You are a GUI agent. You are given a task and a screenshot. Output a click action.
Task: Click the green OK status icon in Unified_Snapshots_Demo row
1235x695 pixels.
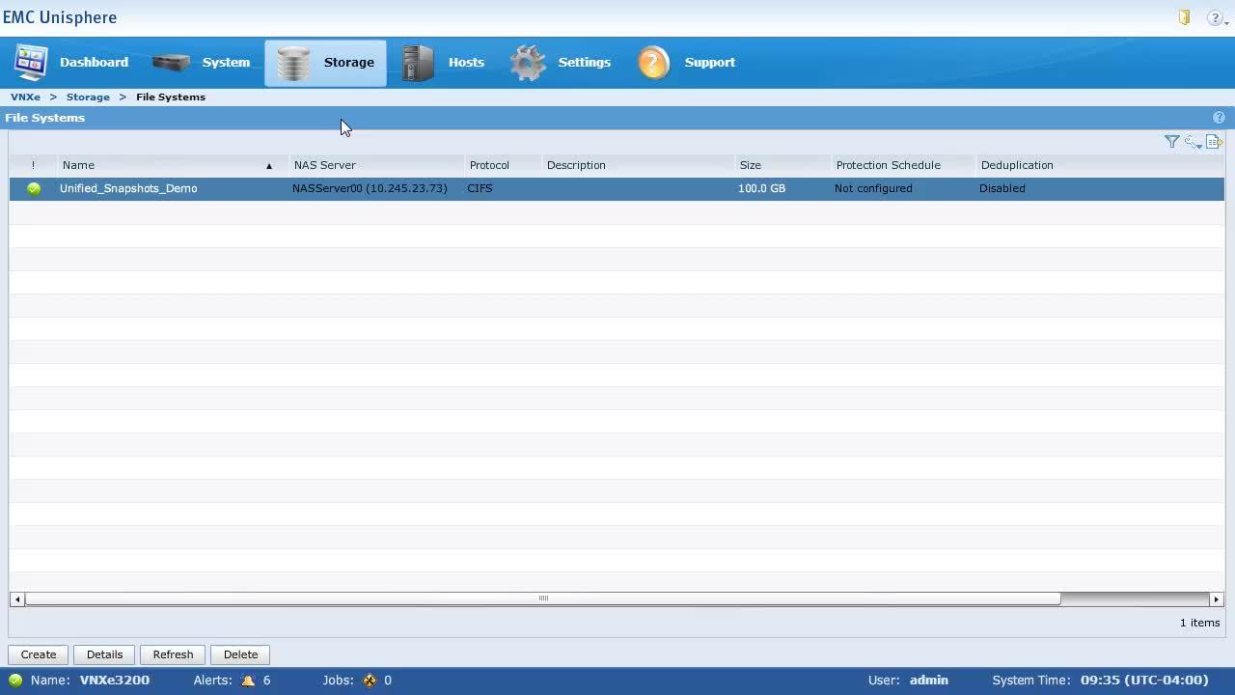click(x=34, y=188)
